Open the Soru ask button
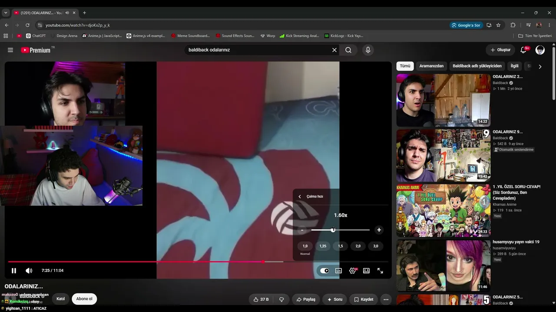The width and height of the screenshot is (556, 312). [x=334, y=299]
